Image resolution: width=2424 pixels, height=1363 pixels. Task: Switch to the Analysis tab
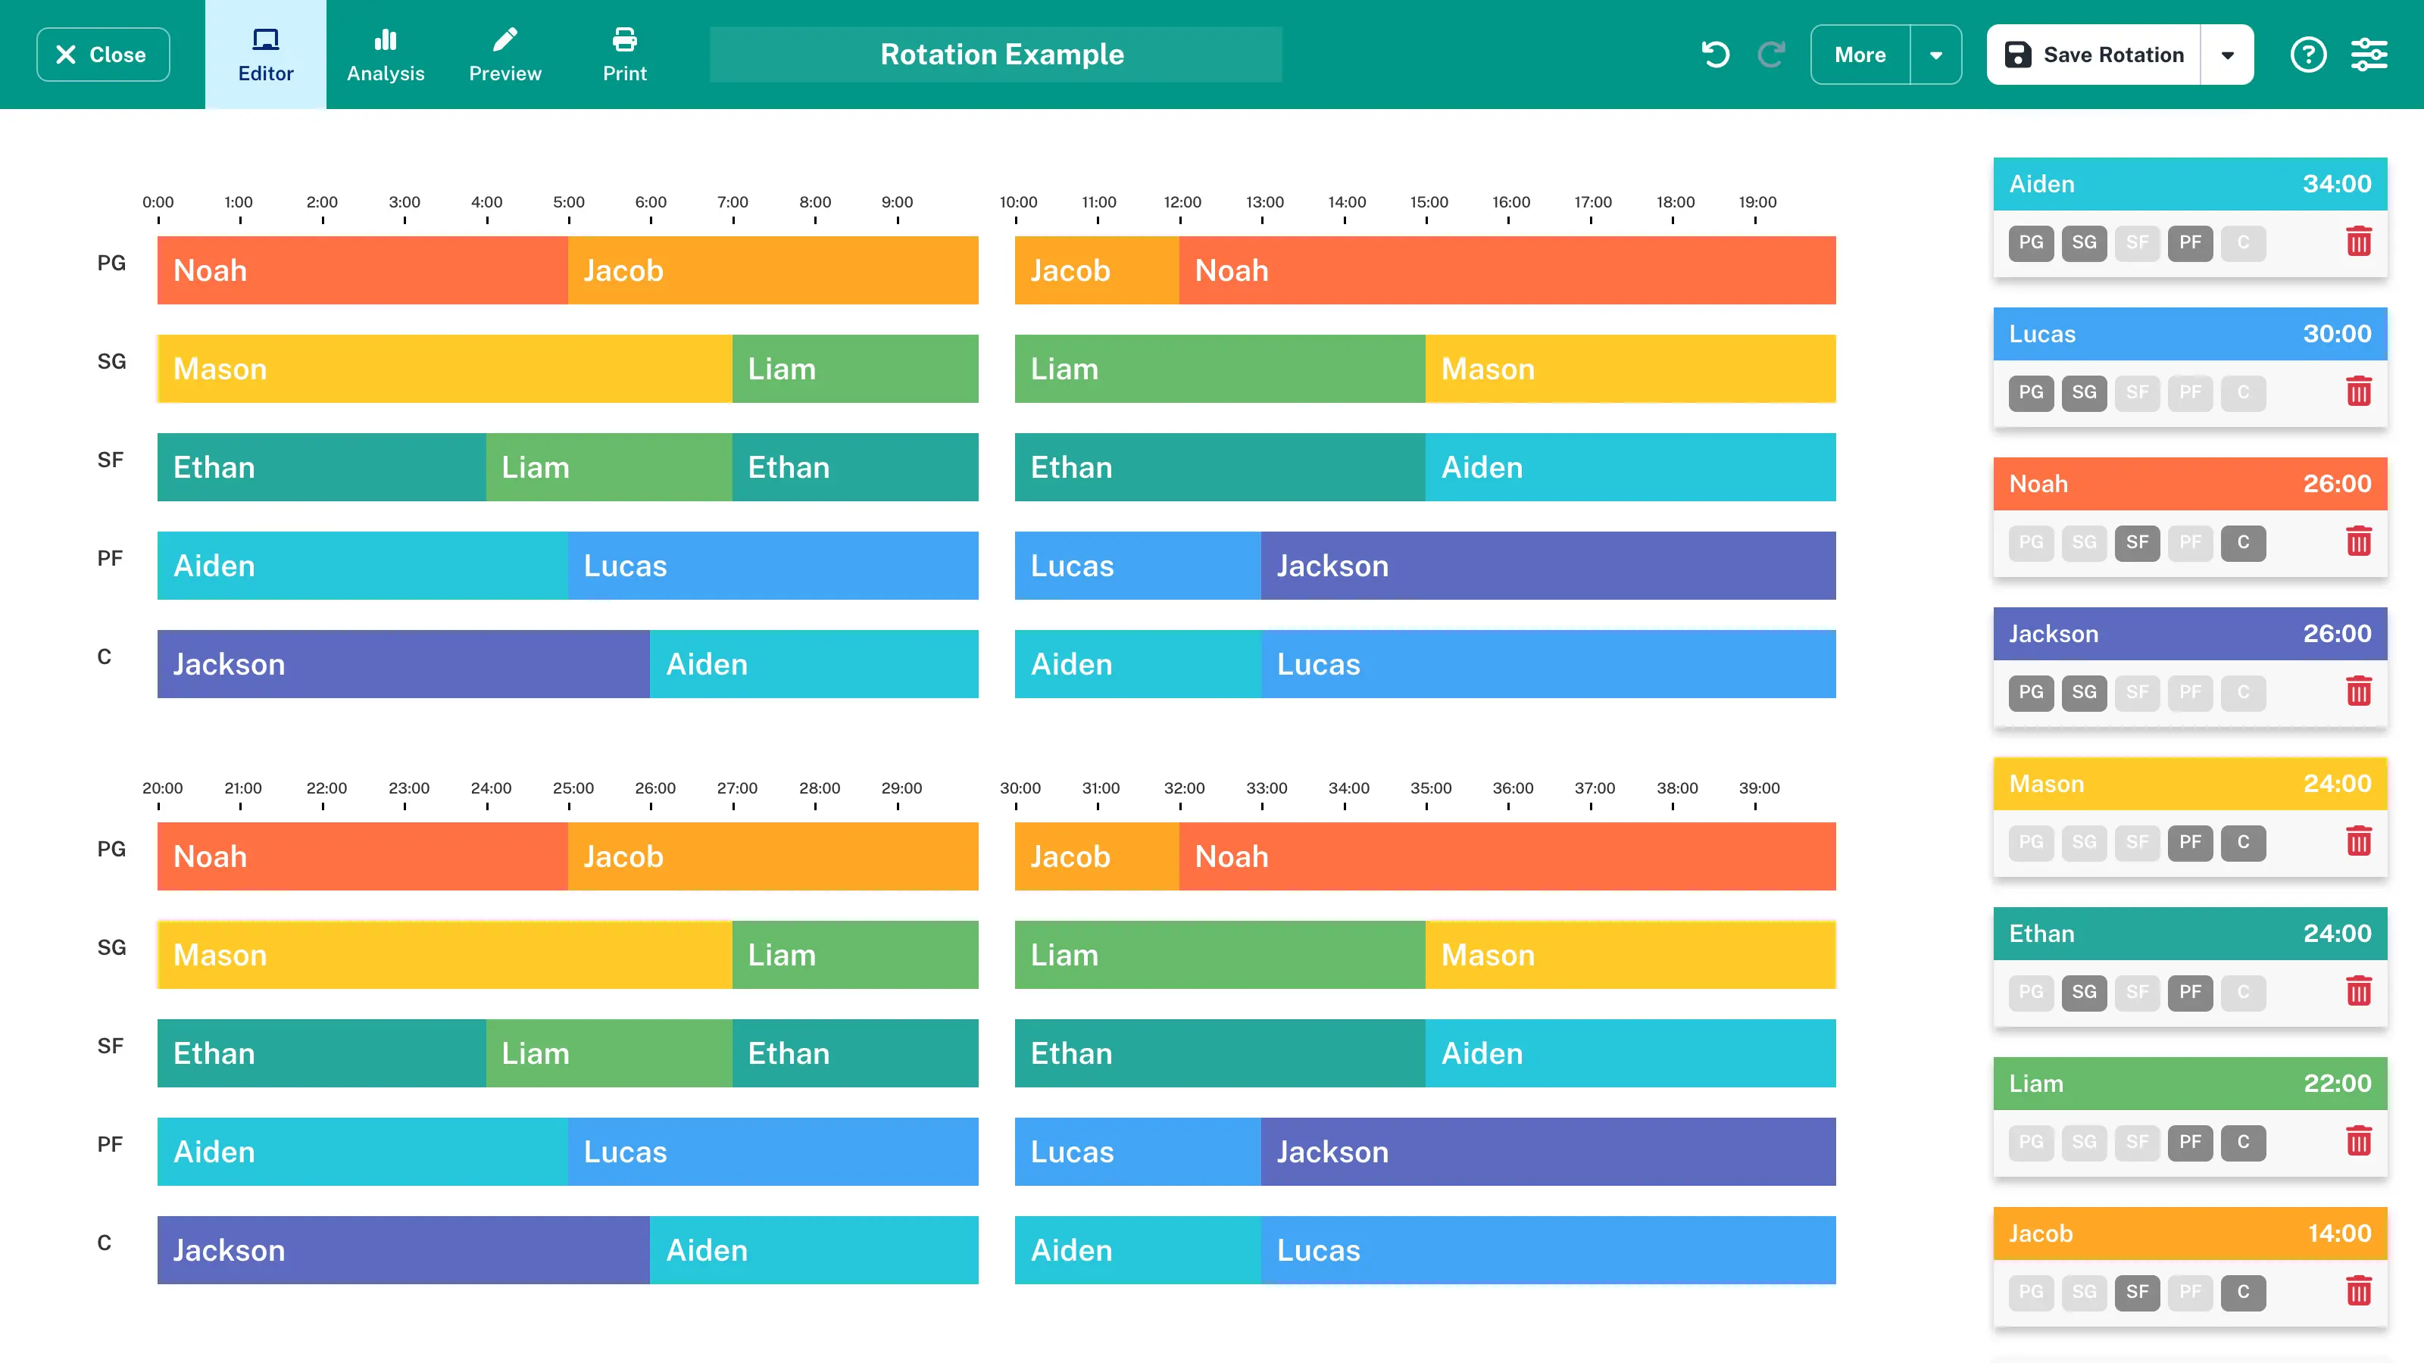pos(385,55)
